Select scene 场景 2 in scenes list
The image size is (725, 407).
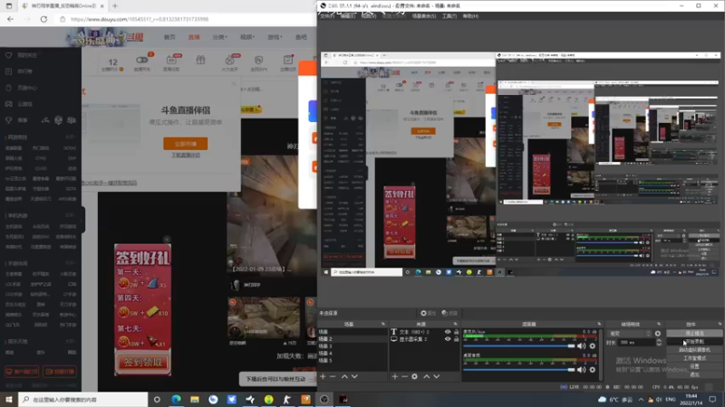tap(353, 338)
